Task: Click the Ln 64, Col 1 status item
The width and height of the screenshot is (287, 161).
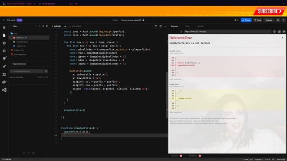Action: (x=248, y=160)
